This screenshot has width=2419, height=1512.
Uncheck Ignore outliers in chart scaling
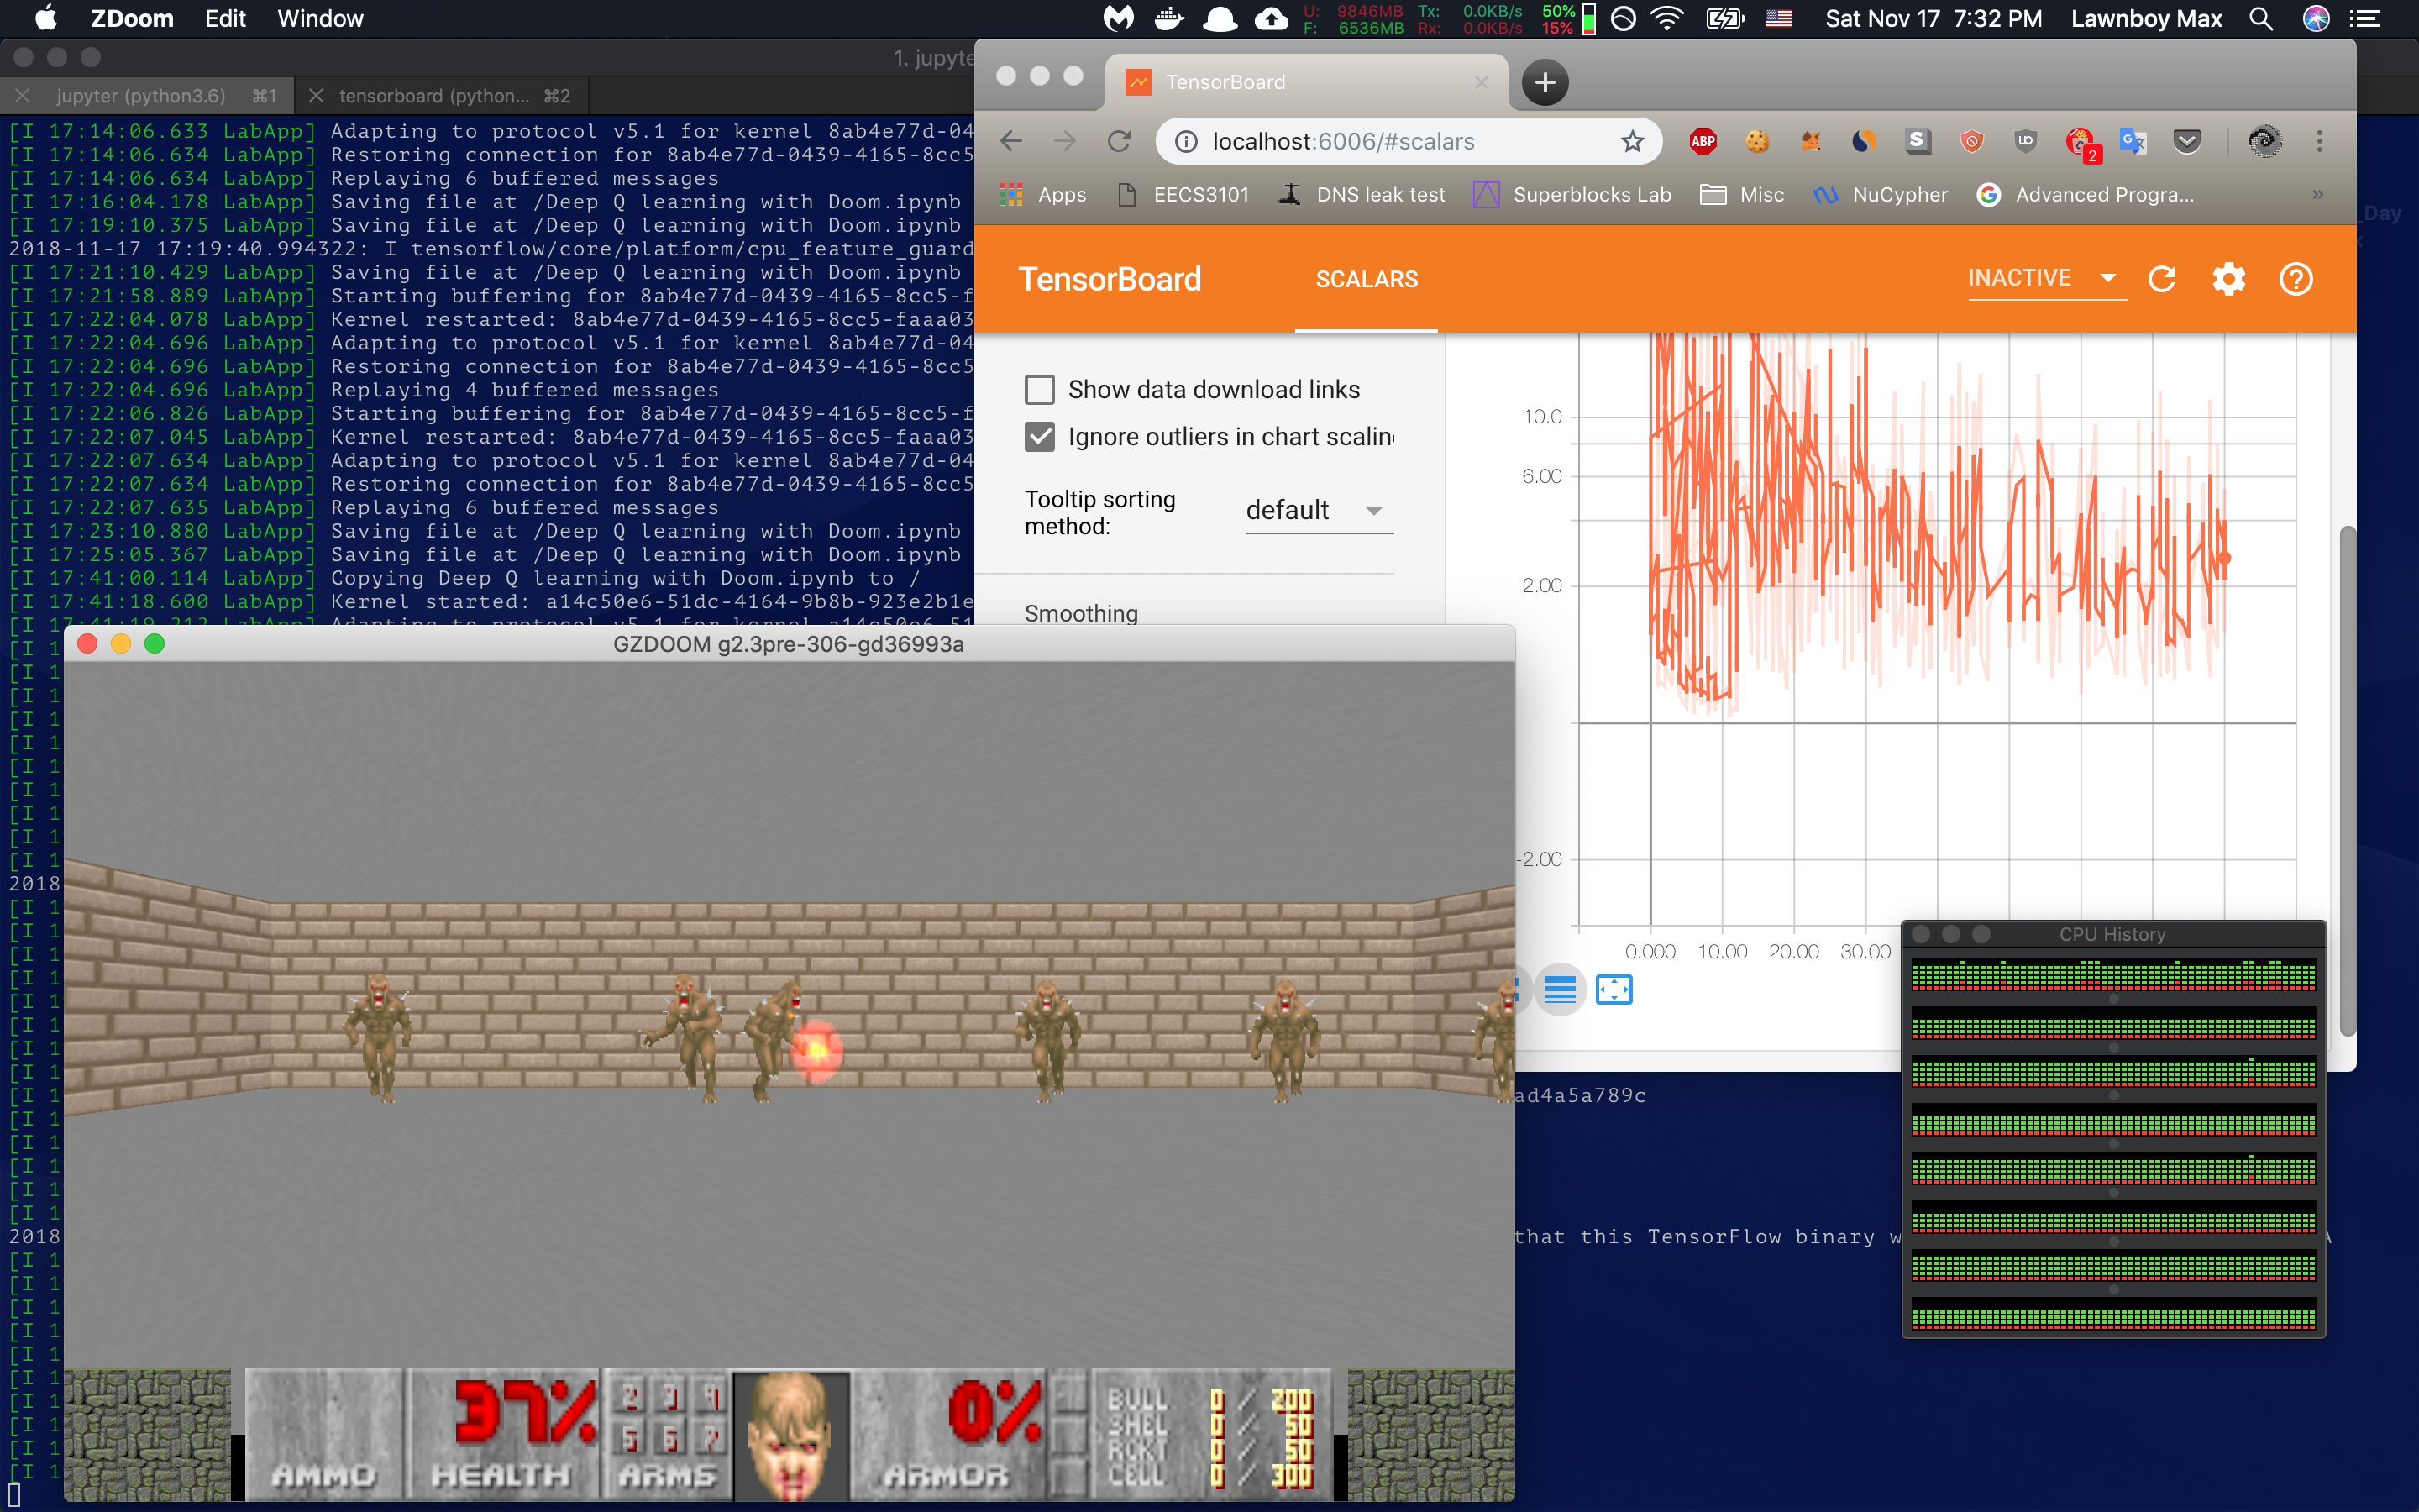point(1040,437)
